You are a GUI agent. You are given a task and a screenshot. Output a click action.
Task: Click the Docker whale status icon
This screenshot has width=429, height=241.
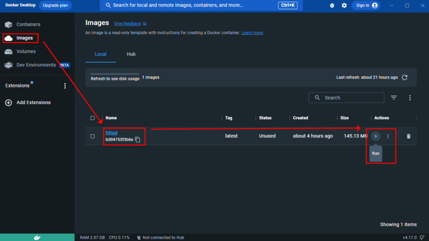tap(37, 238)
